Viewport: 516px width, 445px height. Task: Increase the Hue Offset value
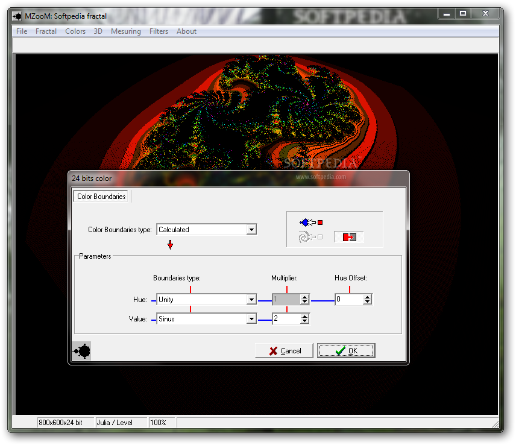tap(368, 297)
